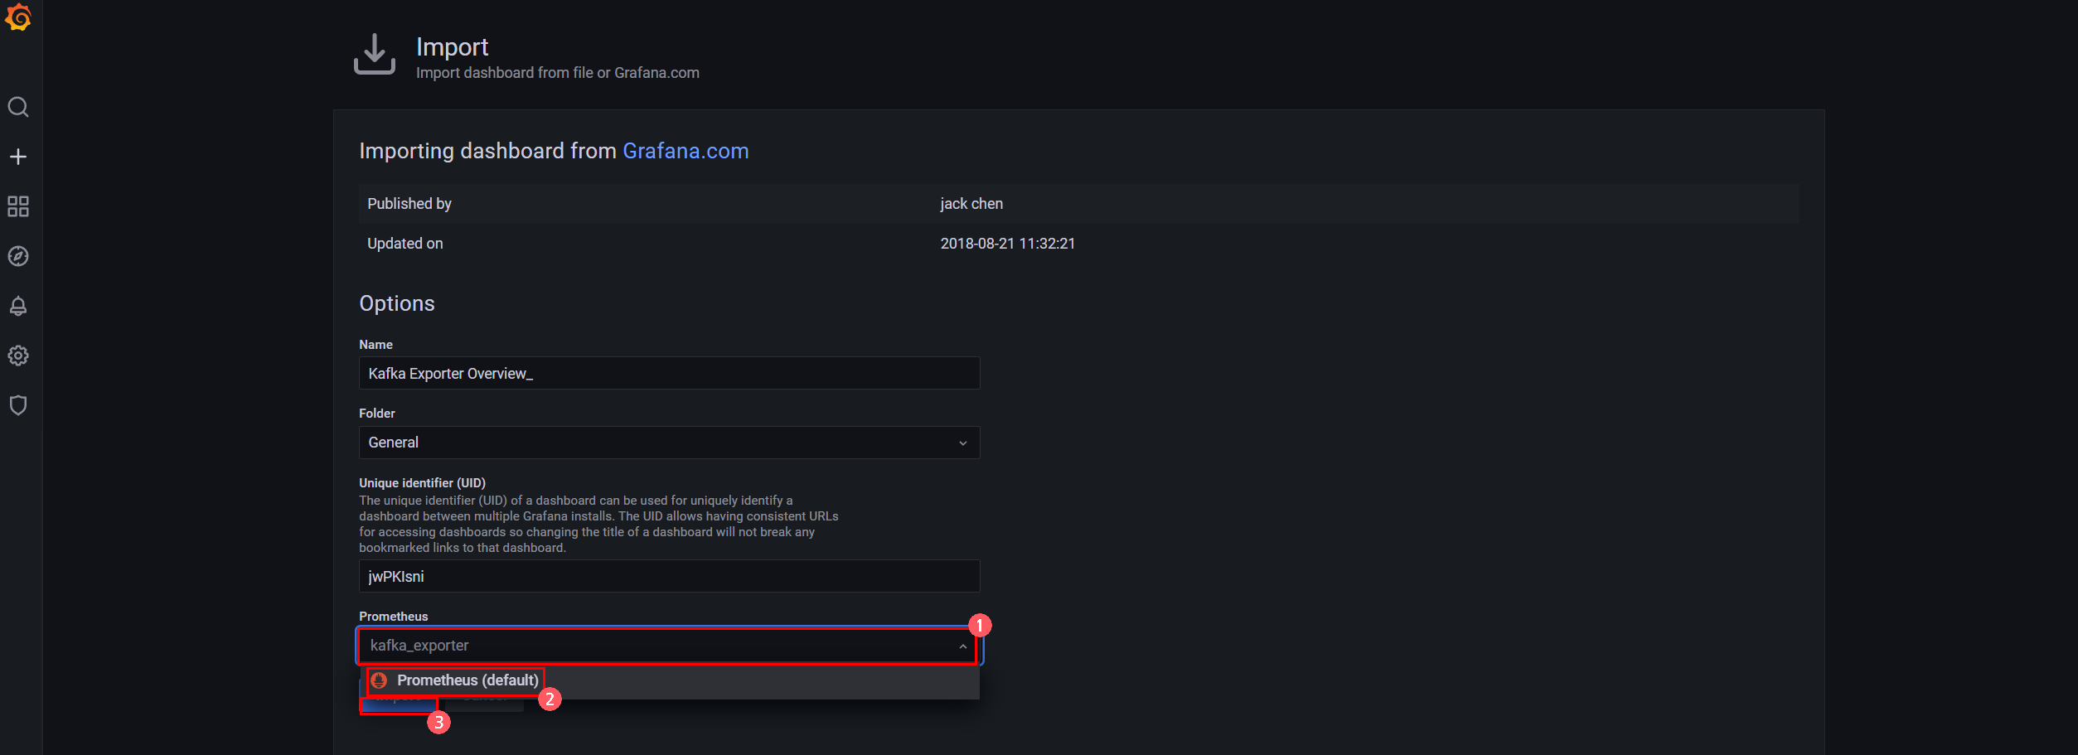Click the Import page title
Viewport: 2078px width, 755px height.
pos(452,47)
